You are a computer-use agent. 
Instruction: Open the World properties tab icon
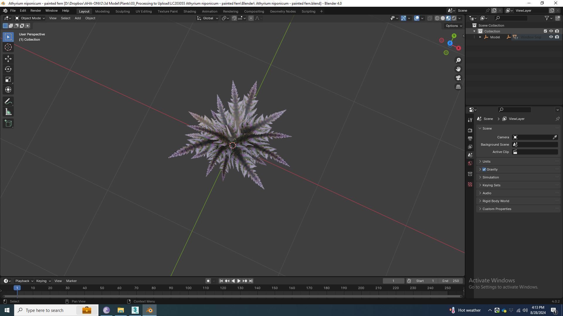470,163
